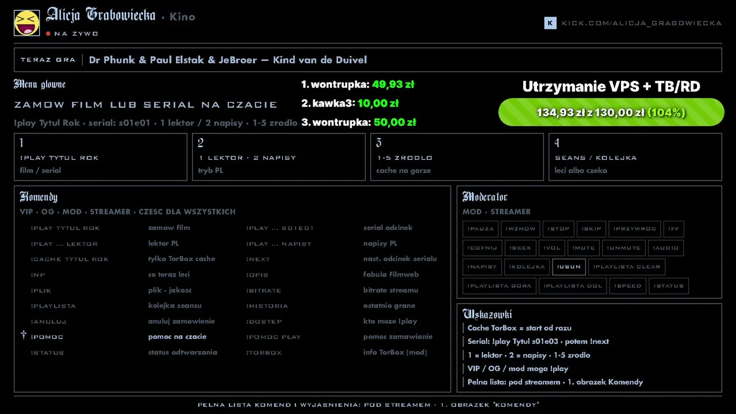Click the highlighted !USUN button

[569, 267]
